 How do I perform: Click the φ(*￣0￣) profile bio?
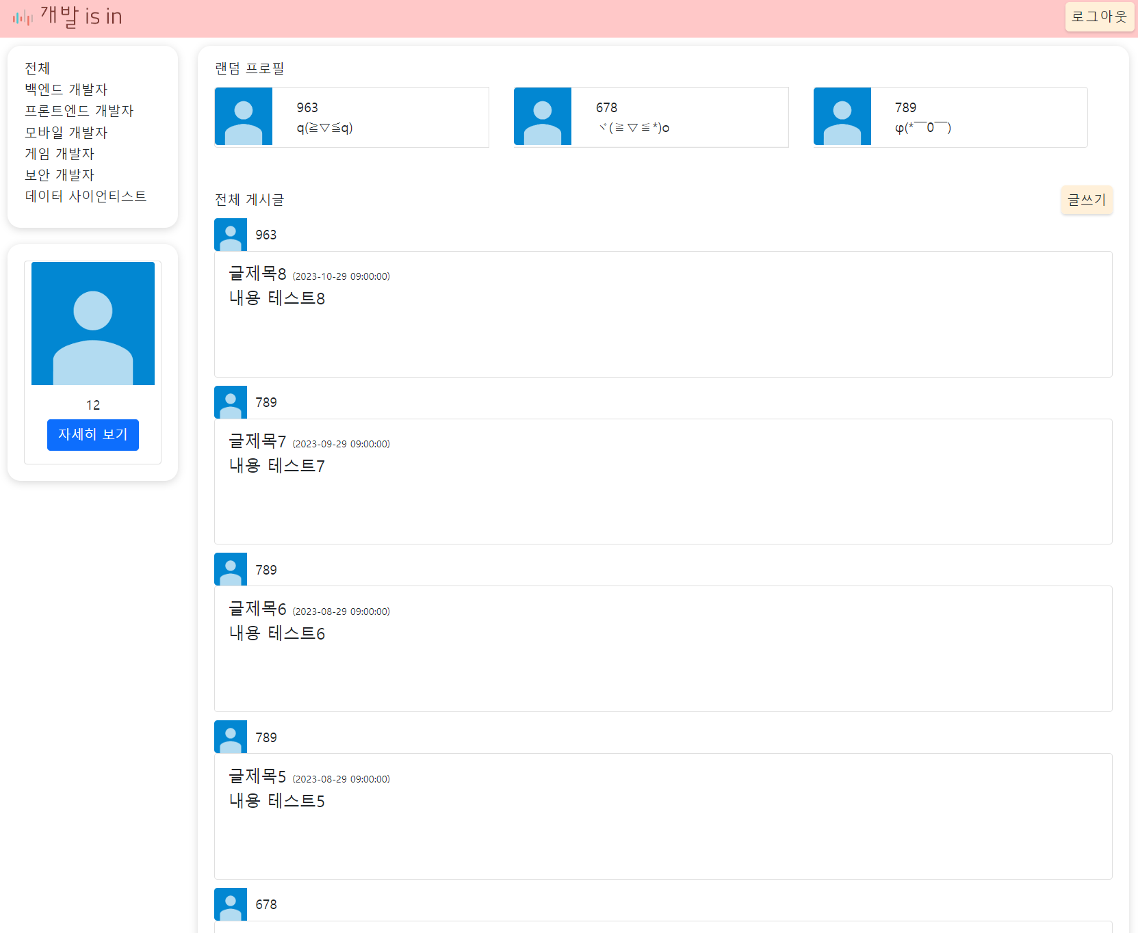pos(923,128)
